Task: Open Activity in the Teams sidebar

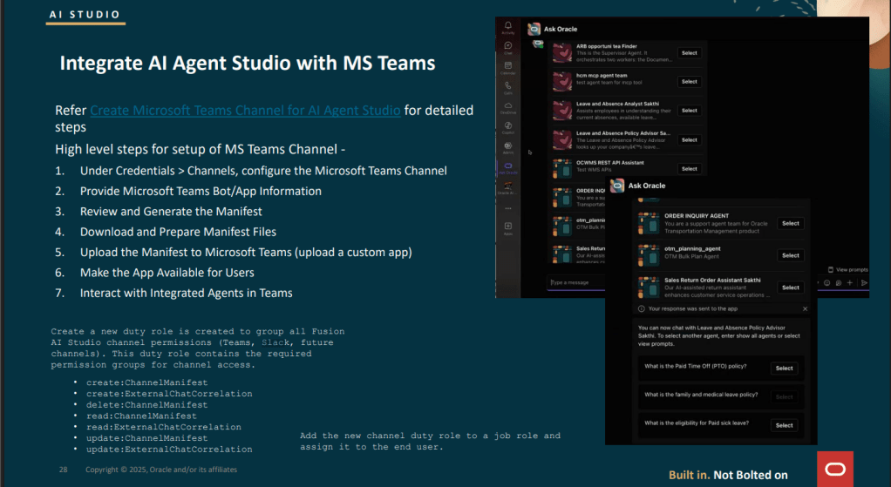Action: tap(507, 27)
